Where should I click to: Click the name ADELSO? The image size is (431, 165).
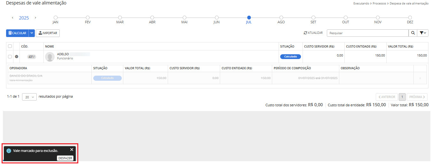click(63, 54)
